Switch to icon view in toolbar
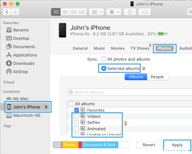The width and height of the screenshot is (192, 154). pos(56,12)
